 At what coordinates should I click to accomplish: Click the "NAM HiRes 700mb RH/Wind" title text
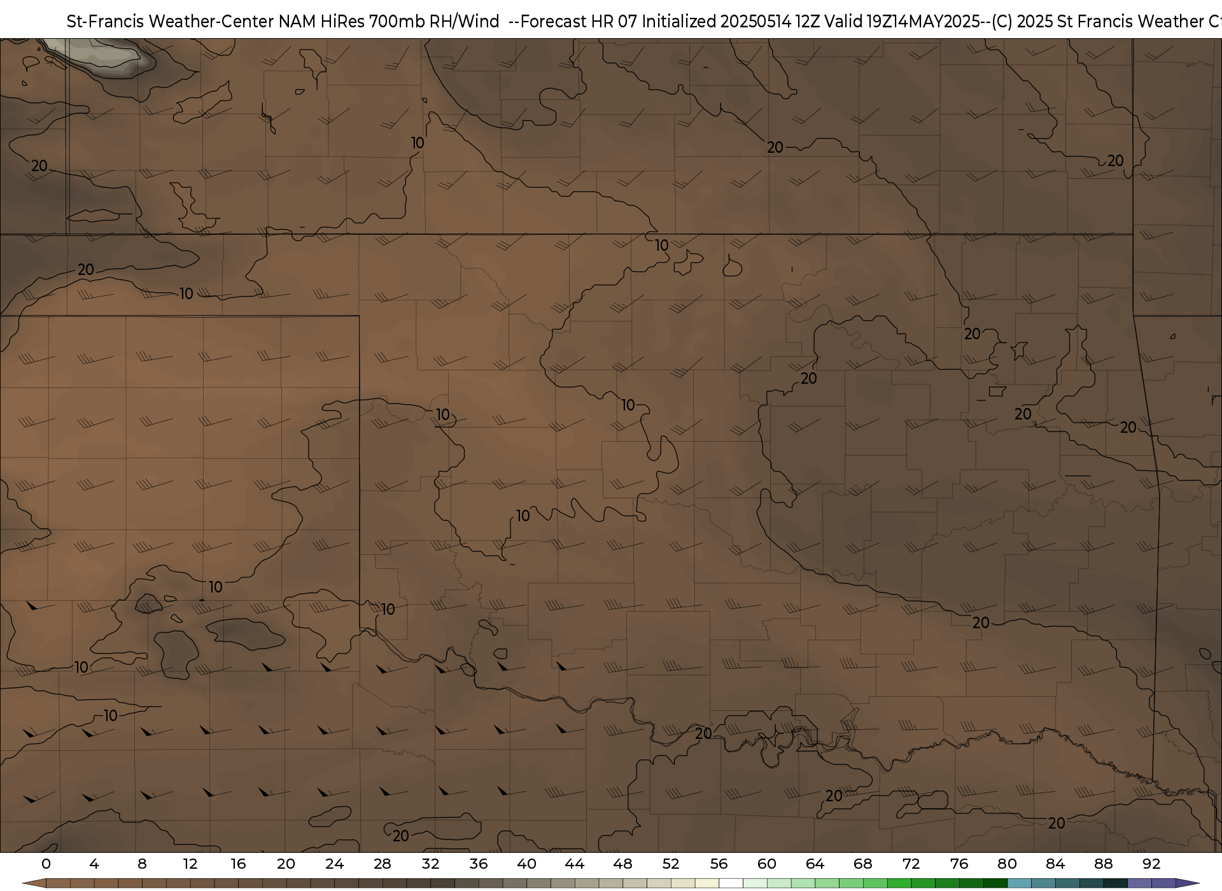coord(390,22)
